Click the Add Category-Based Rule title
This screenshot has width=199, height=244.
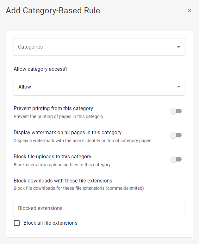(53, 10)
